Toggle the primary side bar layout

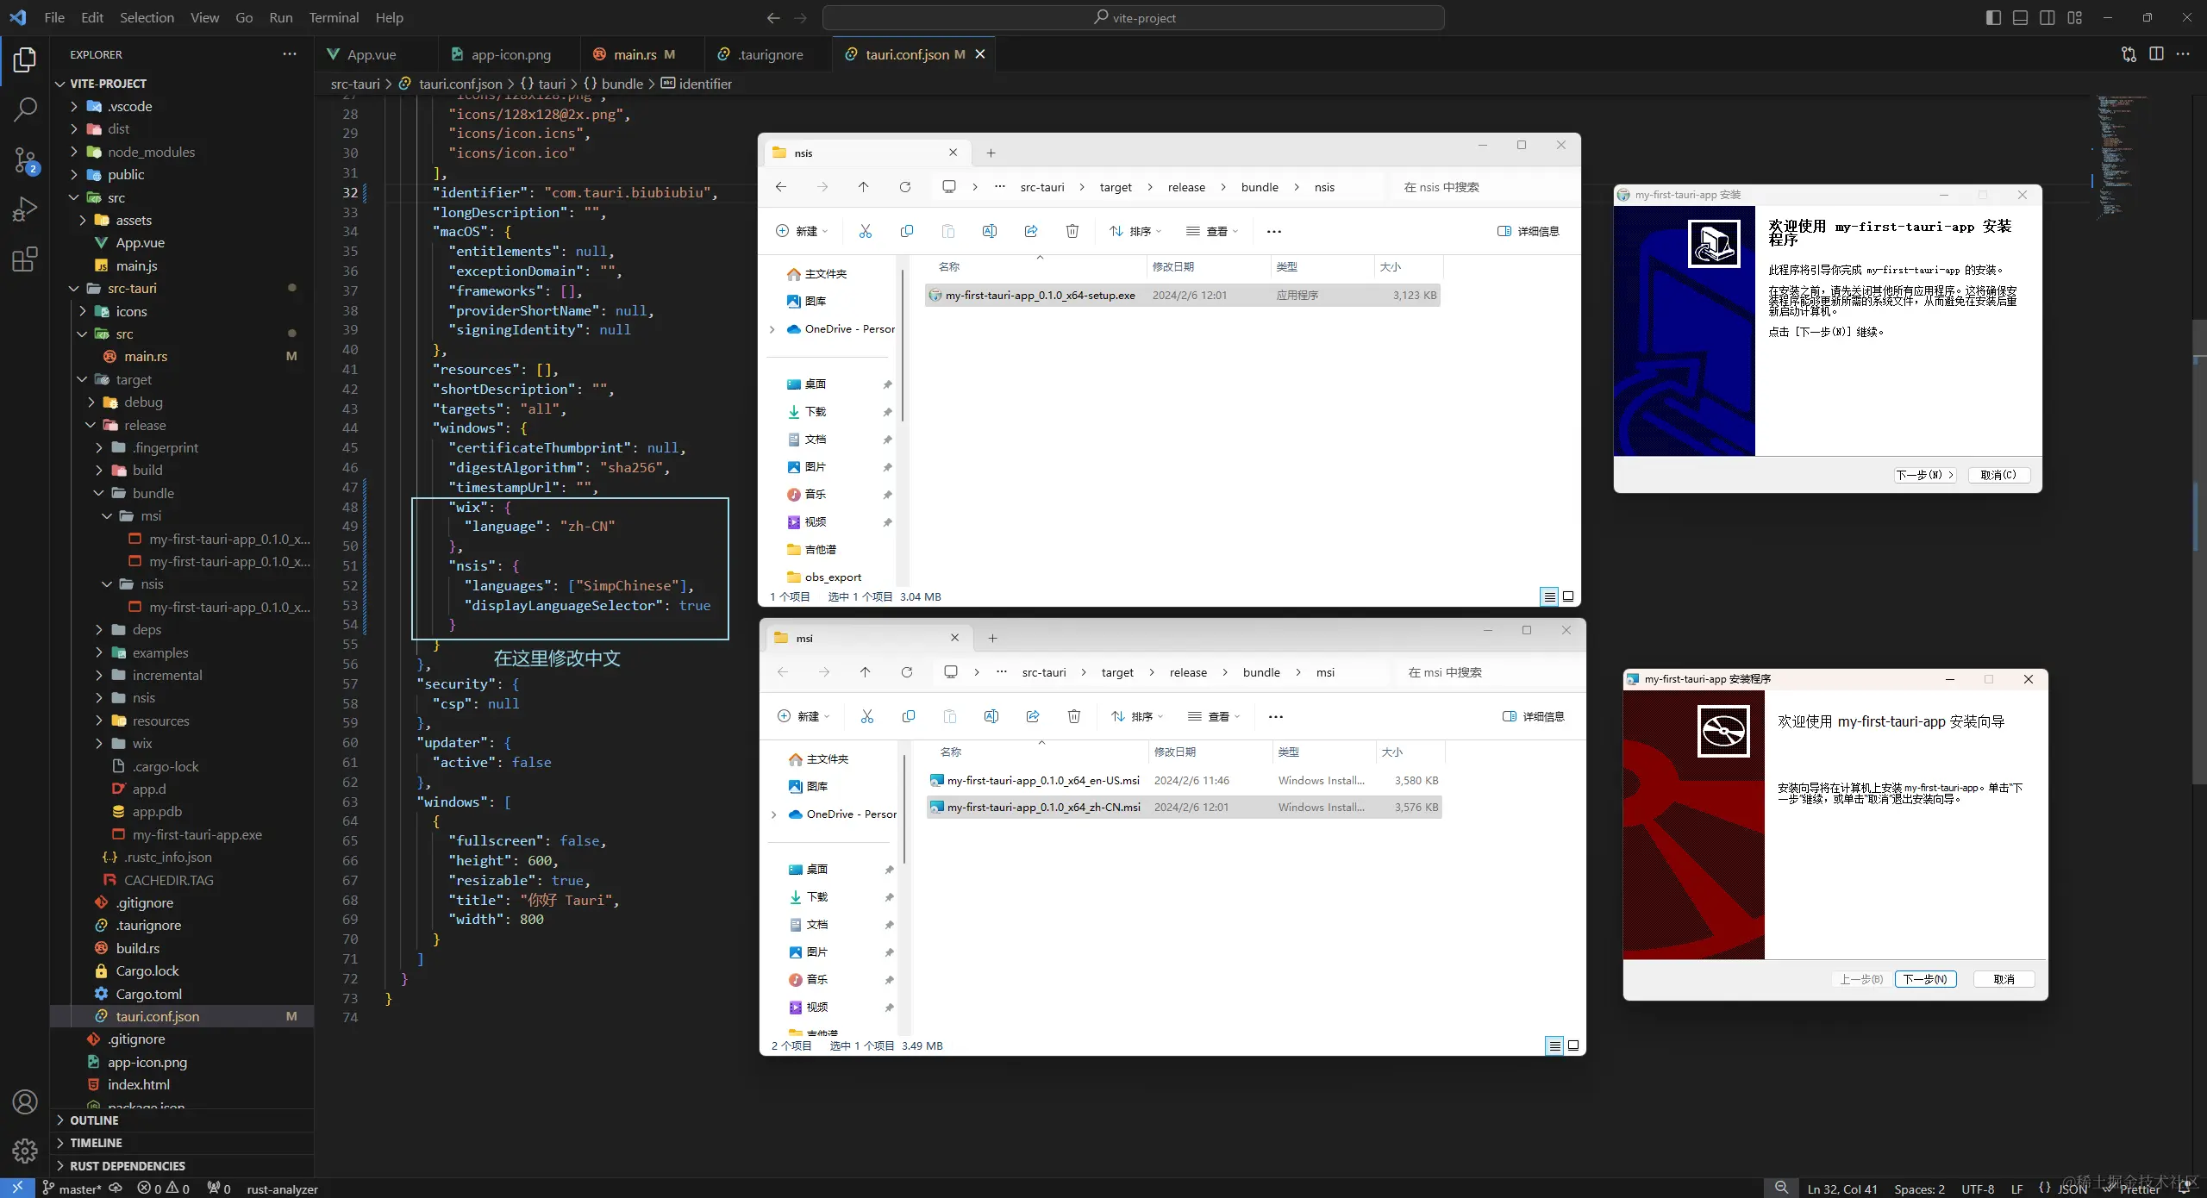tap(1992, 17)
